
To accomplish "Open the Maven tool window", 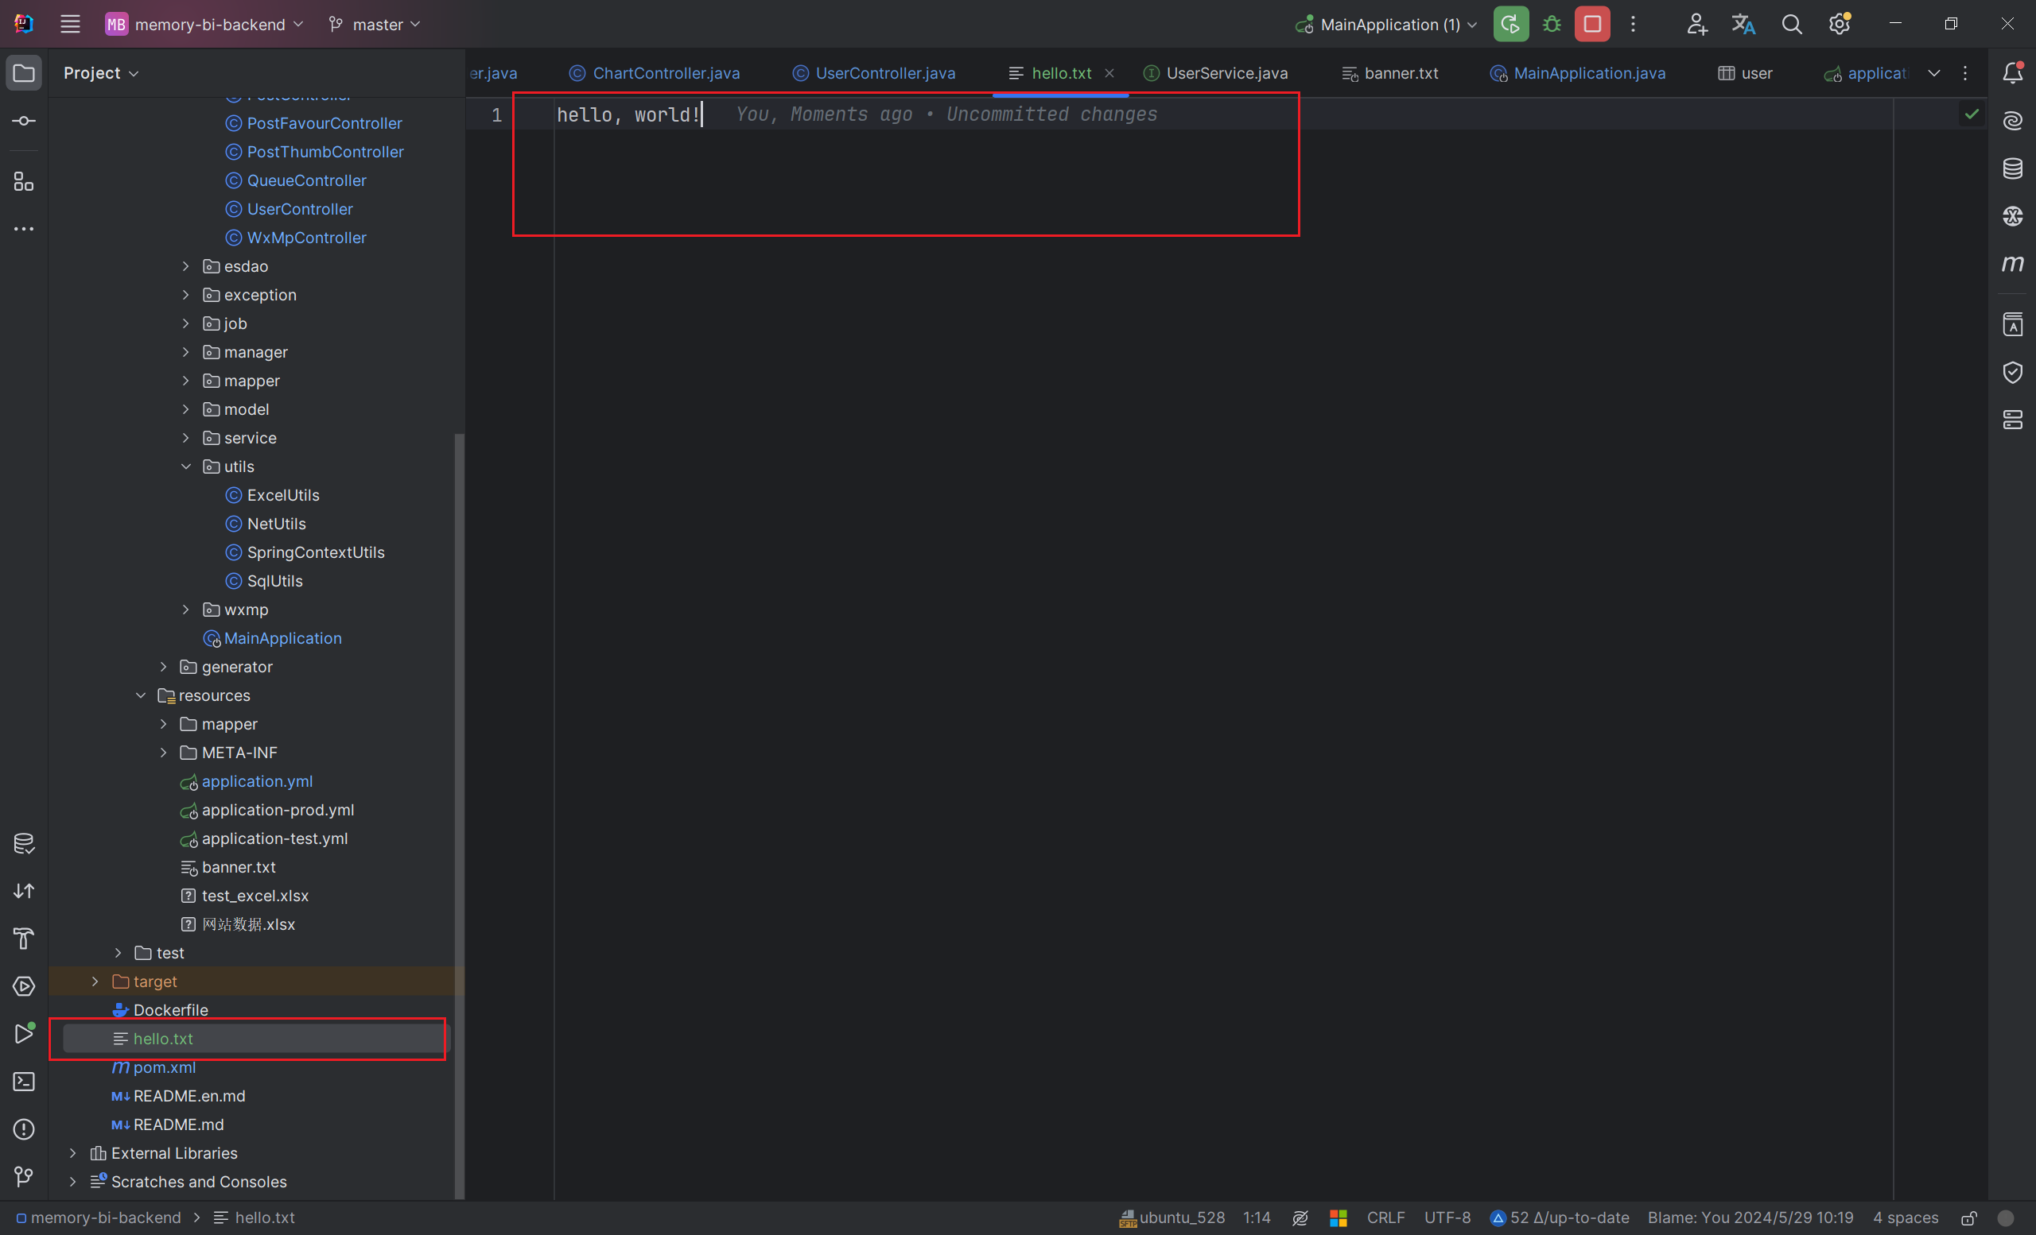I will tap(2013, 264).
